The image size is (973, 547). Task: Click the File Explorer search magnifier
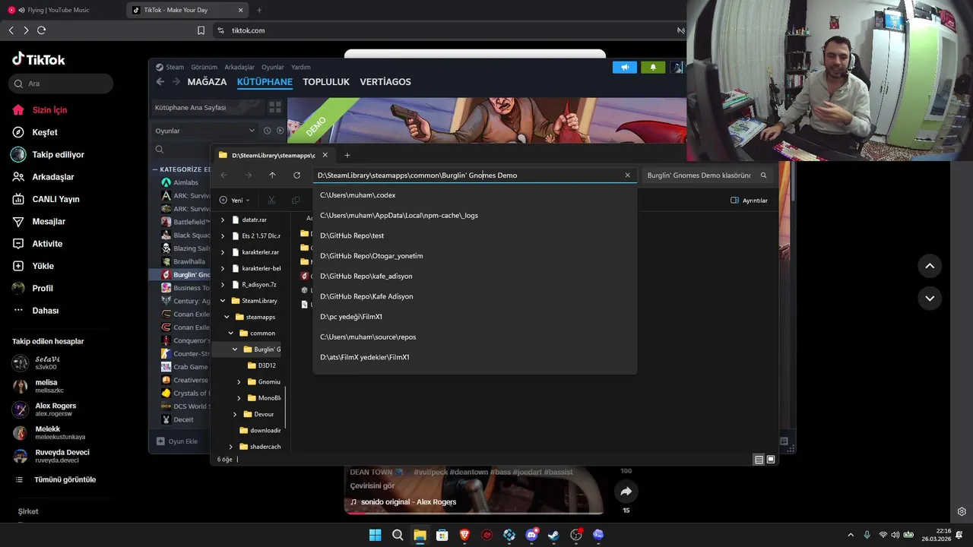[x=763, y=175]
